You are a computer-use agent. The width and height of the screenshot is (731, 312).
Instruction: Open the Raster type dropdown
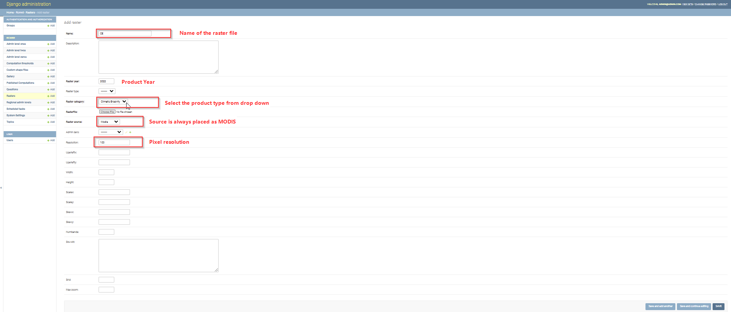(107, 91)
